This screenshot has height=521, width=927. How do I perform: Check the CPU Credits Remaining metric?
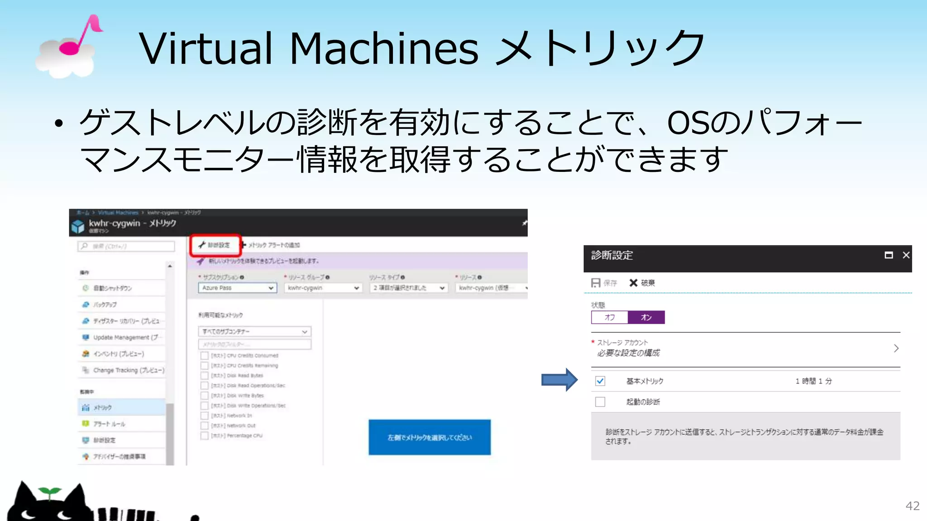pos(205,365)
